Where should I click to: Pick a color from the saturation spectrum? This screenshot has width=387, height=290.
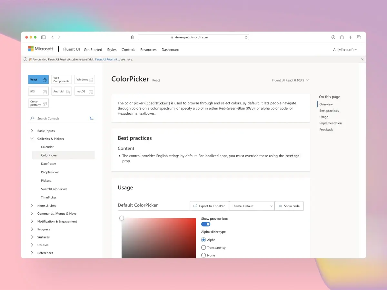[x=158, y=238]
